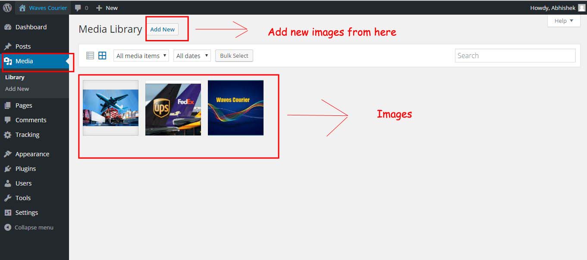Select the Waves Courier logo thumbnail
Viewport: 587px width, 260px height.
(235, 108)
